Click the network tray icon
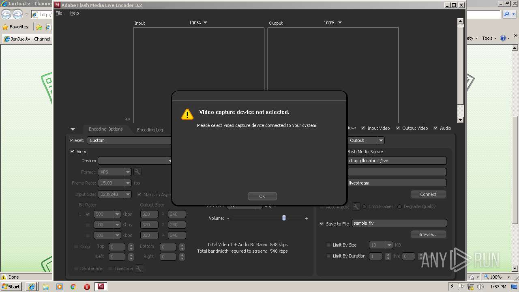Viewport: 519px width, 292px height. [471, 287]
